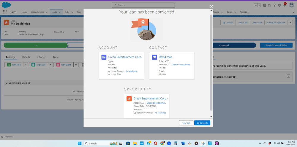Open the notifications bell

pyautogui.click(x=285, y=5)
